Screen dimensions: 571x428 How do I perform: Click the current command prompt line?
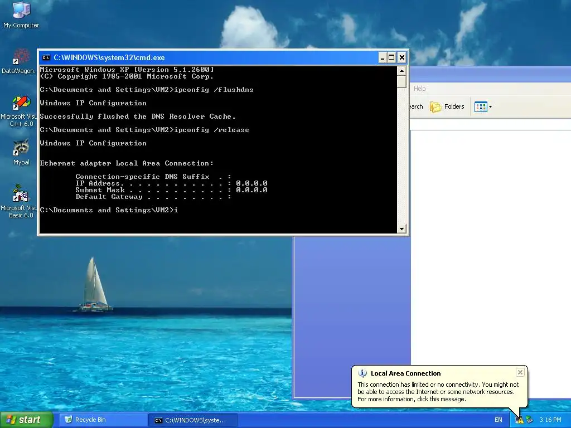point(109,210)
